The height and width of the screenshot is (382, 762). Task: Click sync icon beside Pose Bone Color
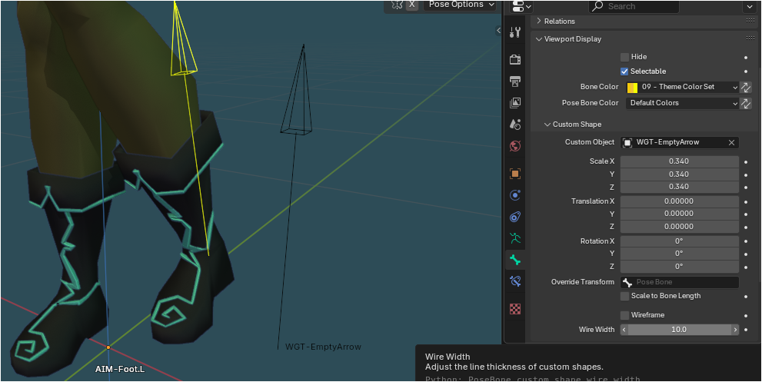[x=746, y=103]
